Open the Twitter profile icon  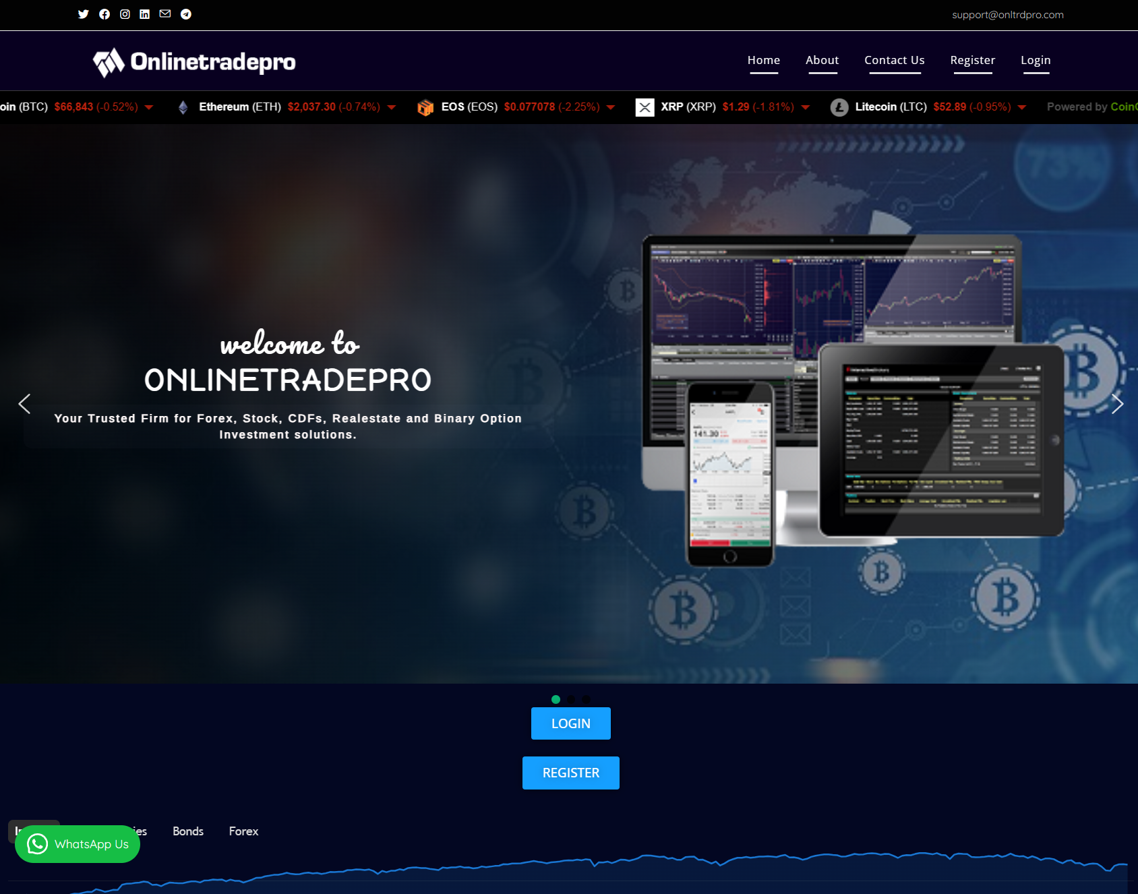[x=83, y=14]
